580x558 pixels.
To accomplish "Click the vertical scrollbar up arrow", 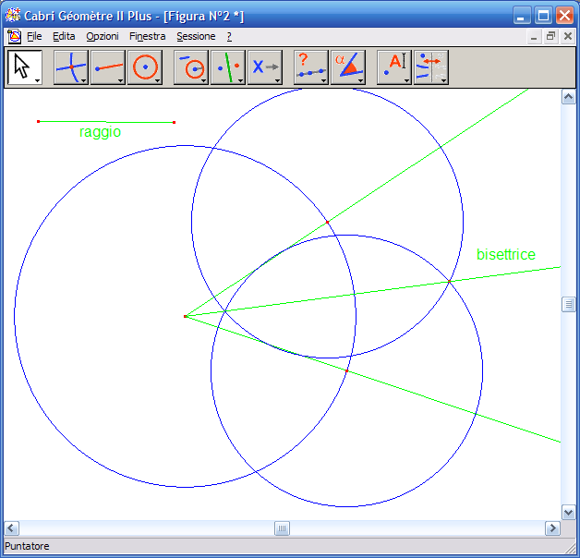I will (x=568, y=97).
